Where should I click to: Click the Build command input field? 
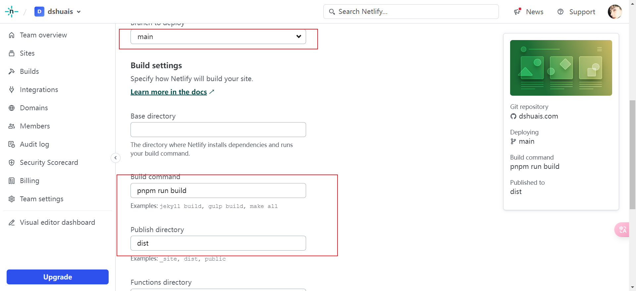coord(218,191)
